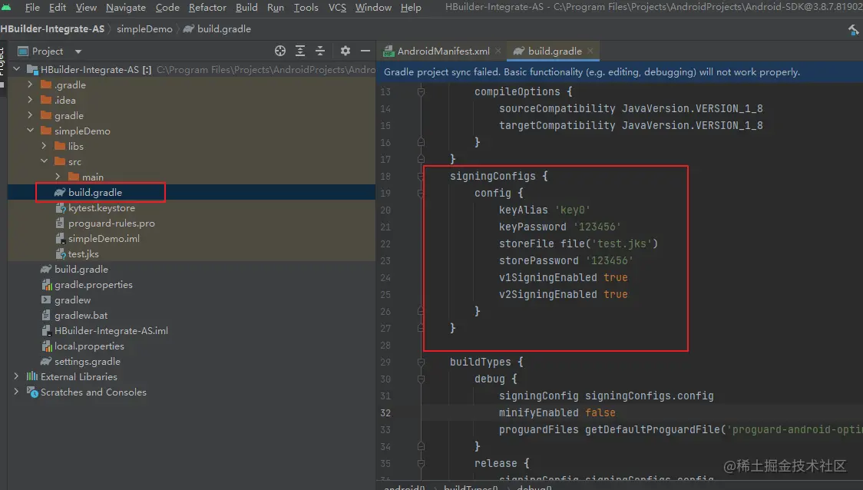Select kytest.keystore file
This screenshot has width=863, height=490.
(101, 207)
